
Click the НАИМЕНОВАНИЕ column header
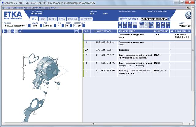pyautogui.click(x=135, y=31)
